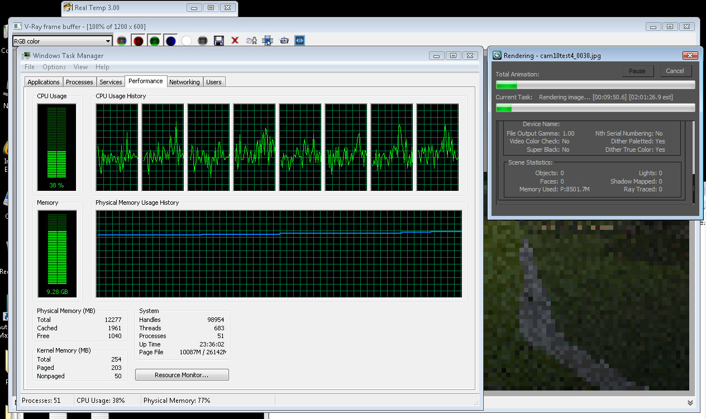The width and height of the screenshot is (706, 419).
Task: Open the File menu in Task Manager
Action: pos(30,67)
